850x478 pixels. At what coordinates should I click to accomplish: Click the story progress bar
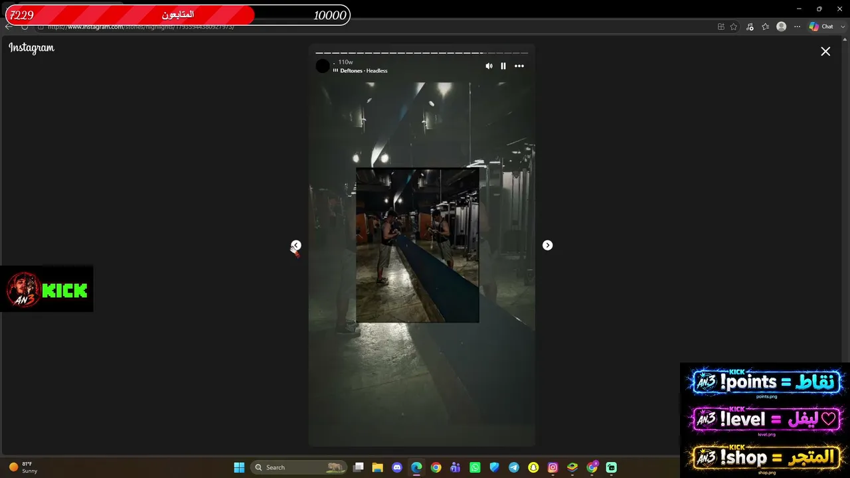point(422,52)
